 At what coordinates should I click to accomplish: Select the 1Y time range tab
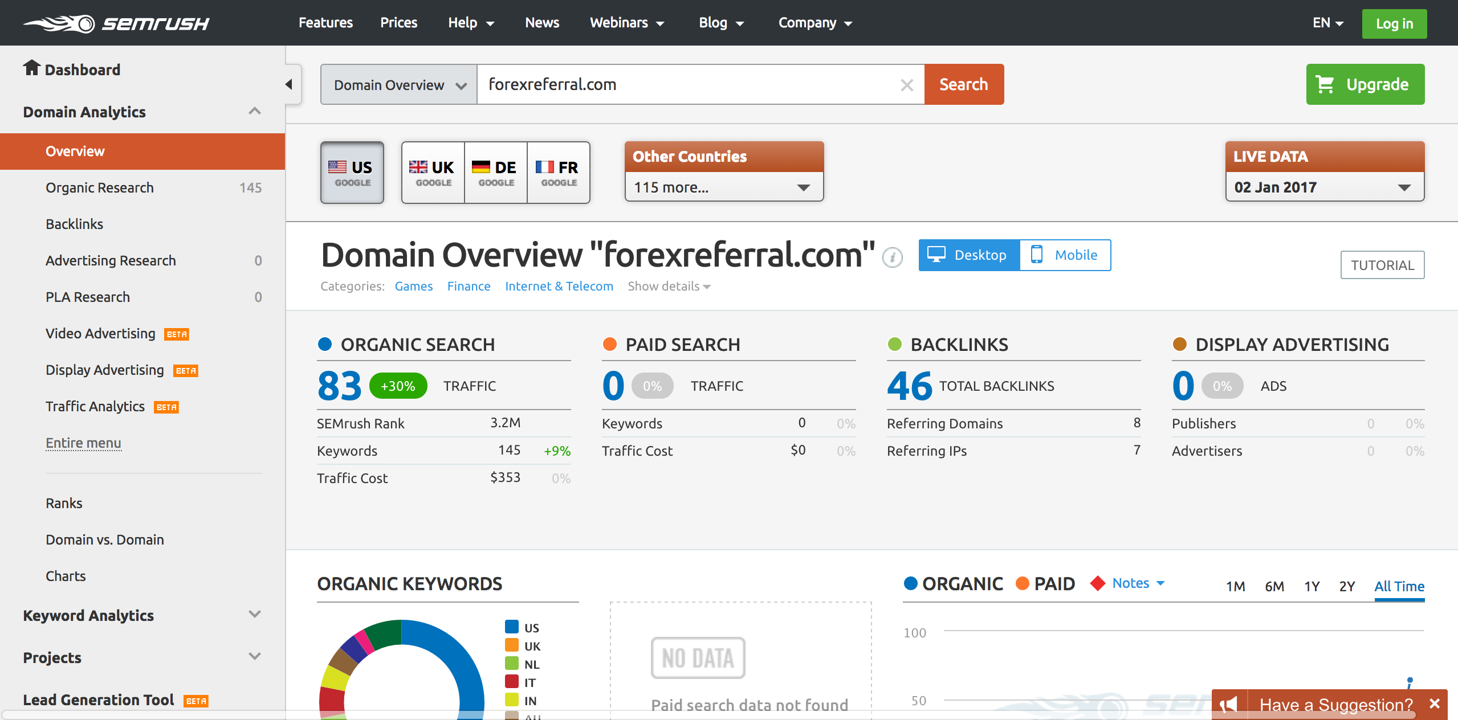(x=1312, y=586)
